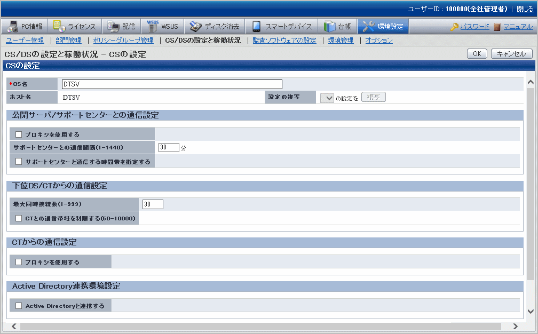The height and width of the screenshot is (334, 538).
Task: Click the OK button
Action: tap(477, 53)
